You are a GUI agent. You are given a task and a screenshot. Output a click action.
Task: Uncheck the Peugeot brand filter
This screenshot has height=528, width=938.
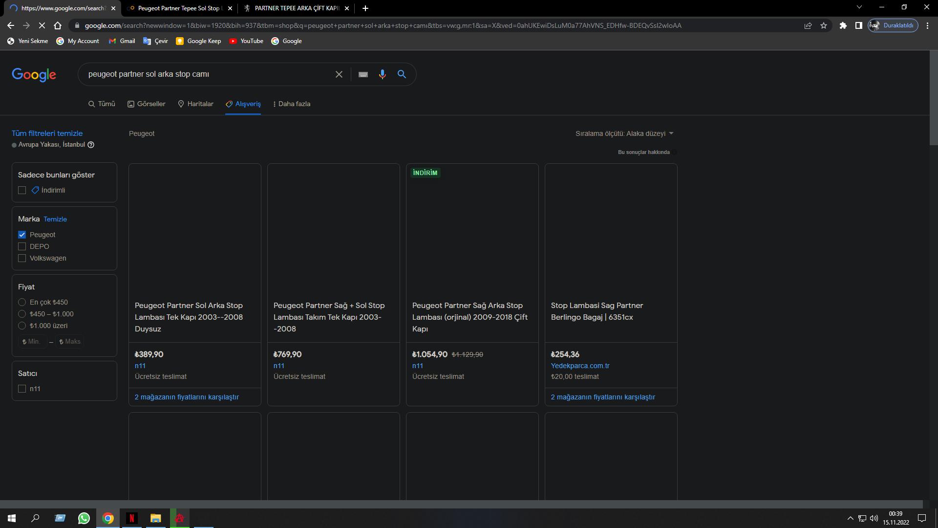coord(22,235)
